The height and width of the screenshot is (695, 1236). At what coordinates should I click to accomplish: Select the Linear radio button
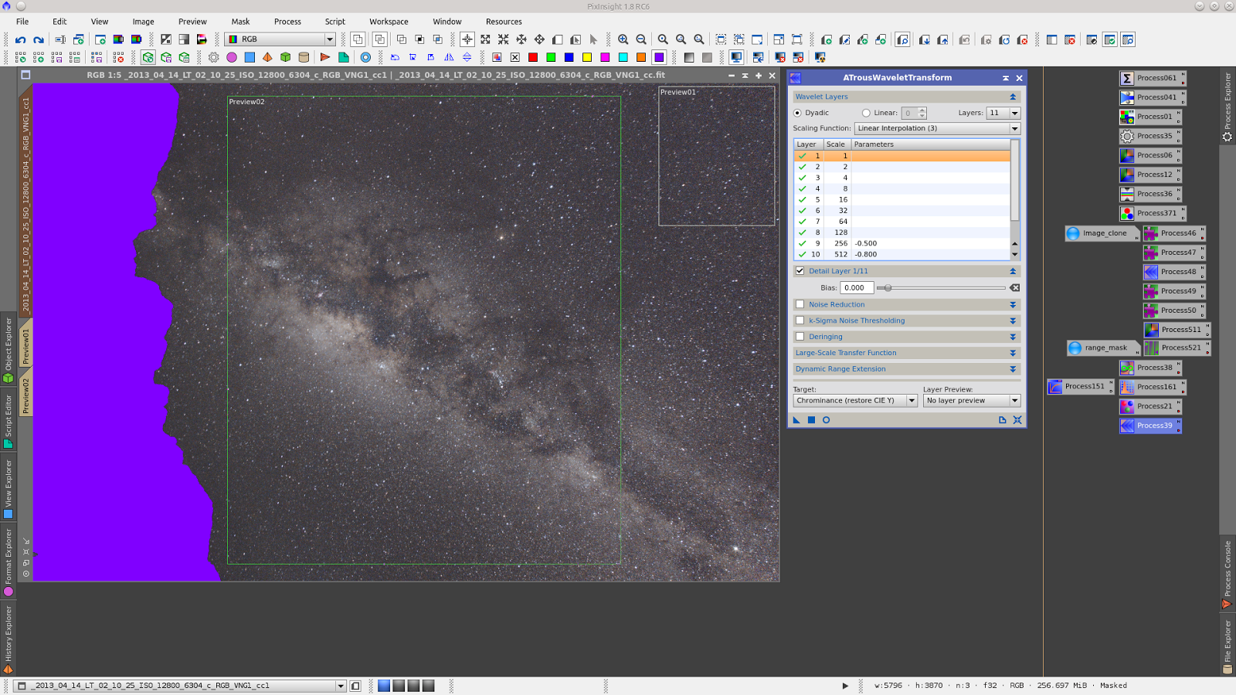pyautogui.click(x=866, y=113)
